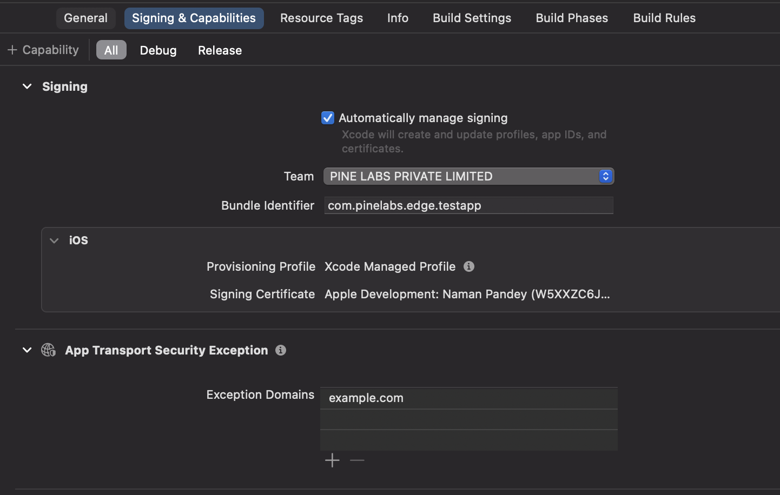Collapse the iOS signing subsection
The height and width of the screenshot is (495, 780).
coord(54,240)
